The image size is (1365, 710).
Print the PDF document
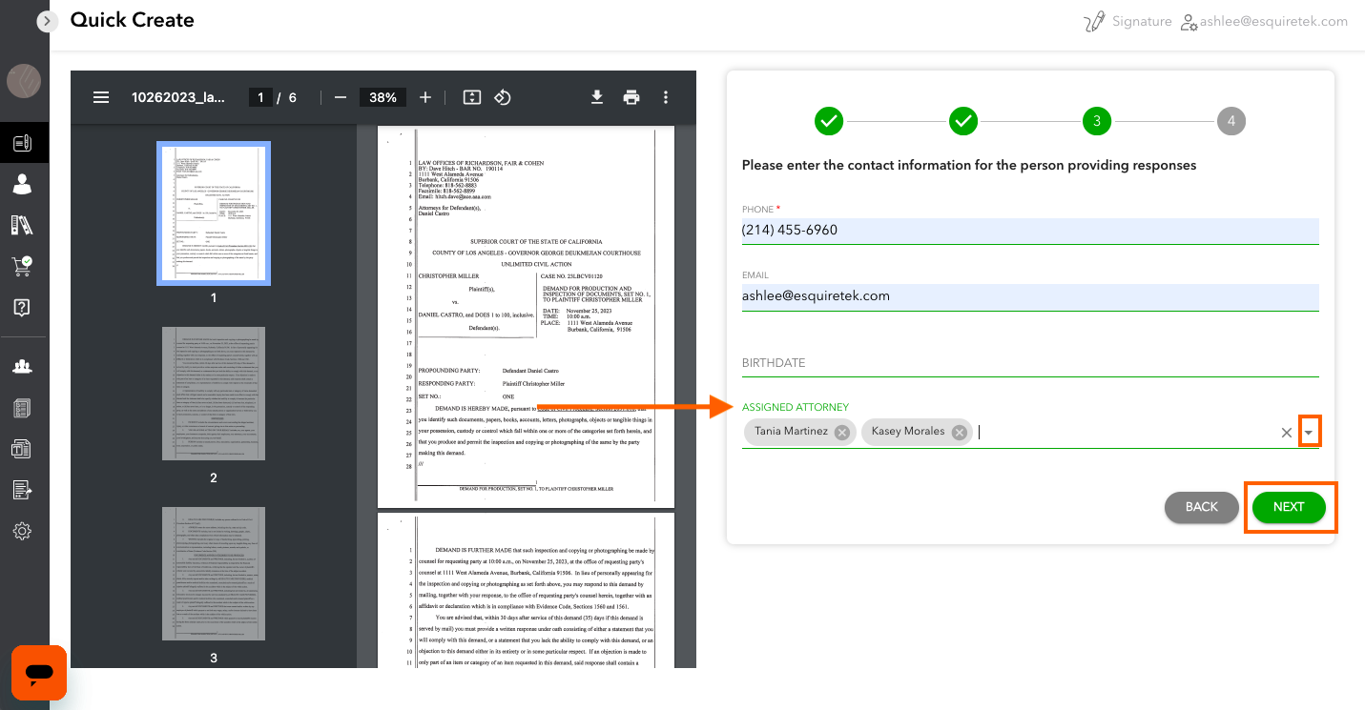(631, 97)
